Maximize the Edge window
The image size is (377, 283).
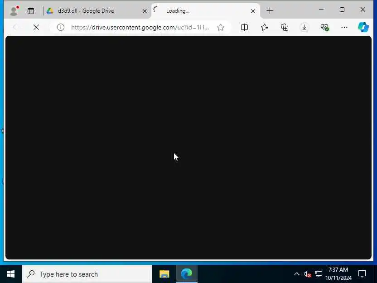tap(342, 10)
